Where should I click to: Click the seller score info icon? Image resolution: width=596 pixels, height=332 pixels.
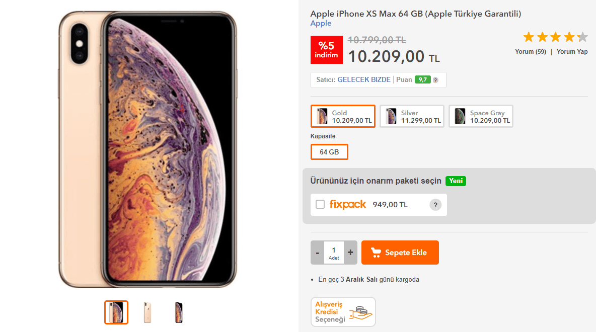[435, 80]
